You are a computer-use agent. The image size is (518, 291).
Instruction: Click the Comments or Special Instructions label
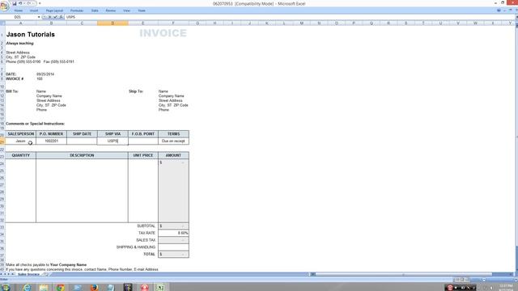pos(35,124)
